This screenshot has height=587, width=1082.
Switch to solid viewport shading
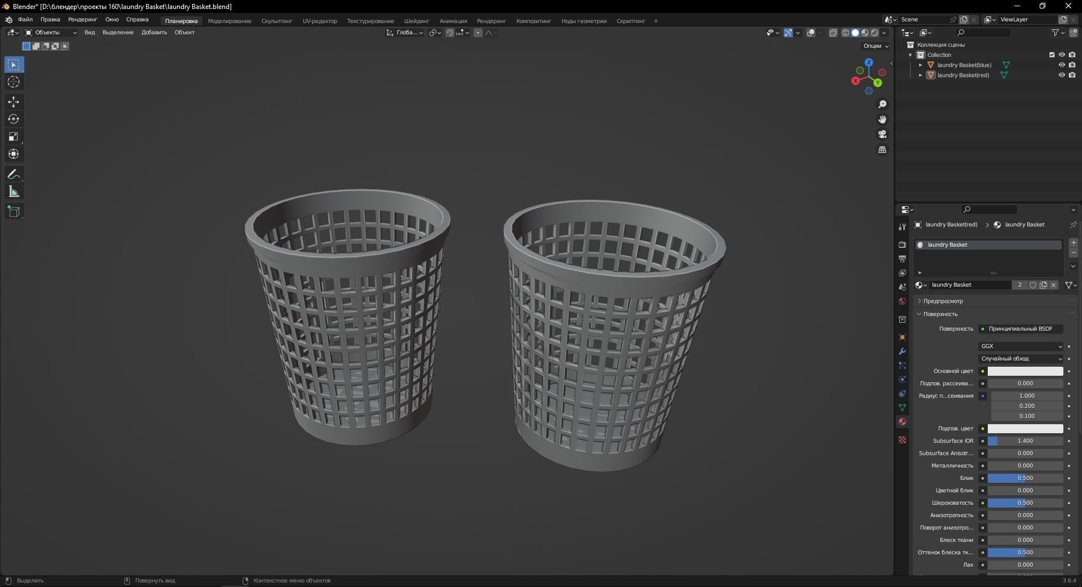pyautogui.click(x=855, y=33)
